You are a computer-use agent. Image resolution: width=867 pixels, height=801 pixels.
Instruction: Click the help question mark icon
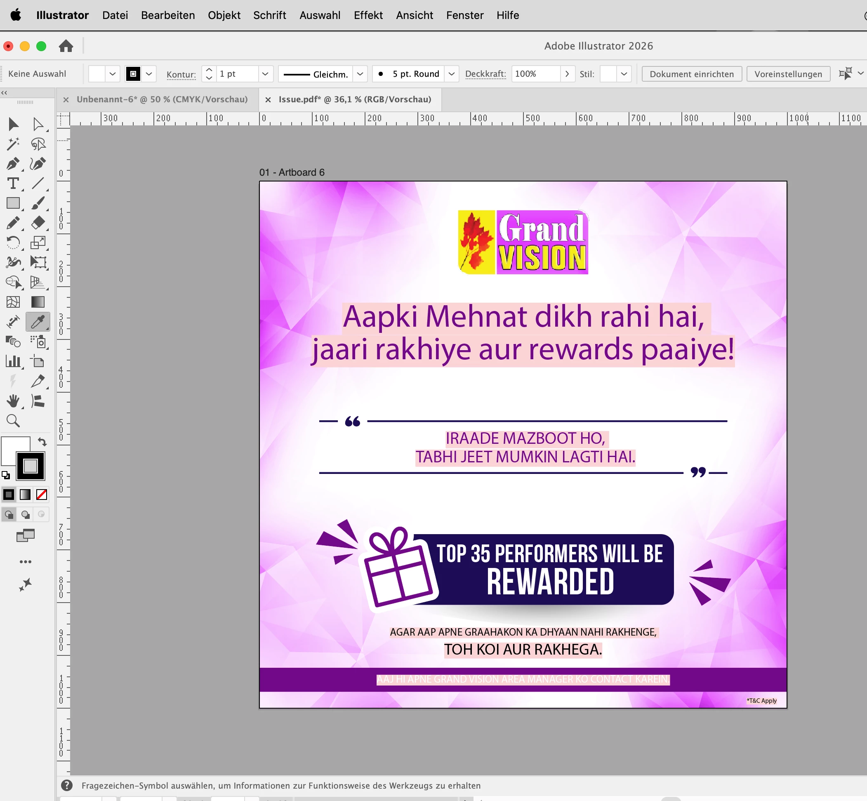[x=67, y=785]
